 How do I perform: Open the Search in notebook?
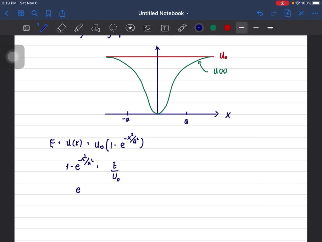point(35,13)
